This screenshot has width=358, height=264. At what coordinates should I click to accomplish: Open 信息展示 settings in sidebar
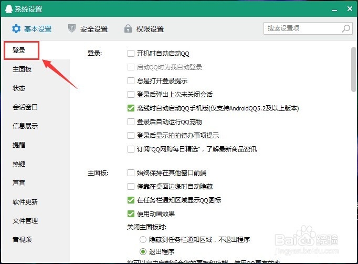point(25,126)
